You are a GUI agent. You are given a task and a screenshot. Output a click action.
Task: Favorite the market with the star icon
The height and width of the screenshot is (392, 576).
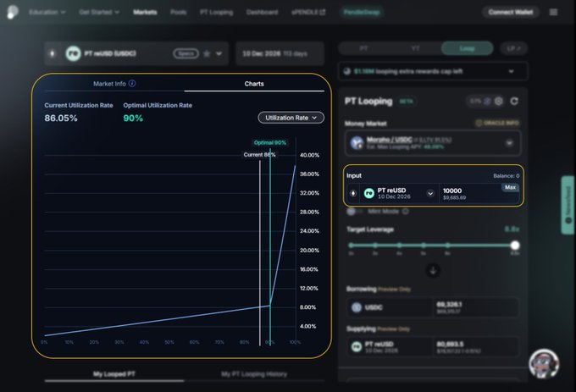(x=207, y=53)
